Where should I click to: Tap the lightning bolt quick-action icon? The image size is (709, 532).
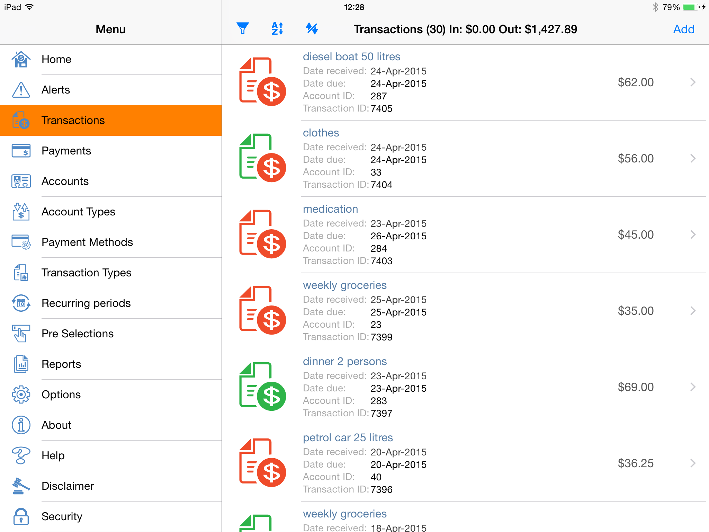(x=312, y=29)
